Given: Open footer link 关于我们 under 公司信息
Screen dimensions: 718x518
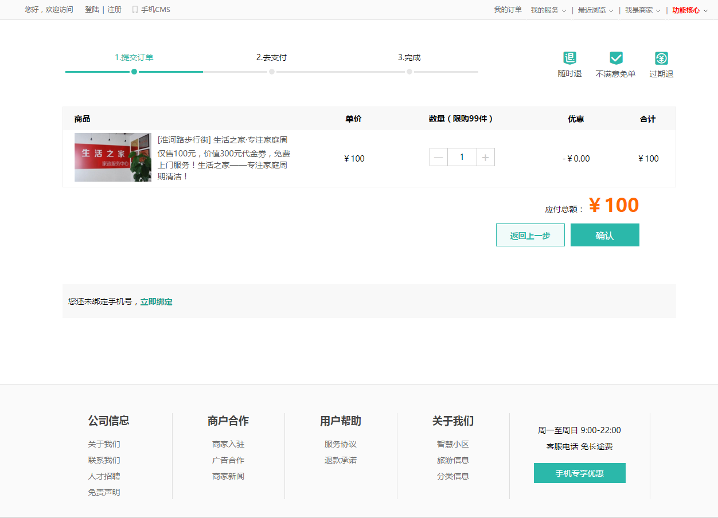Looking at the screenshot, I should 104,444.
